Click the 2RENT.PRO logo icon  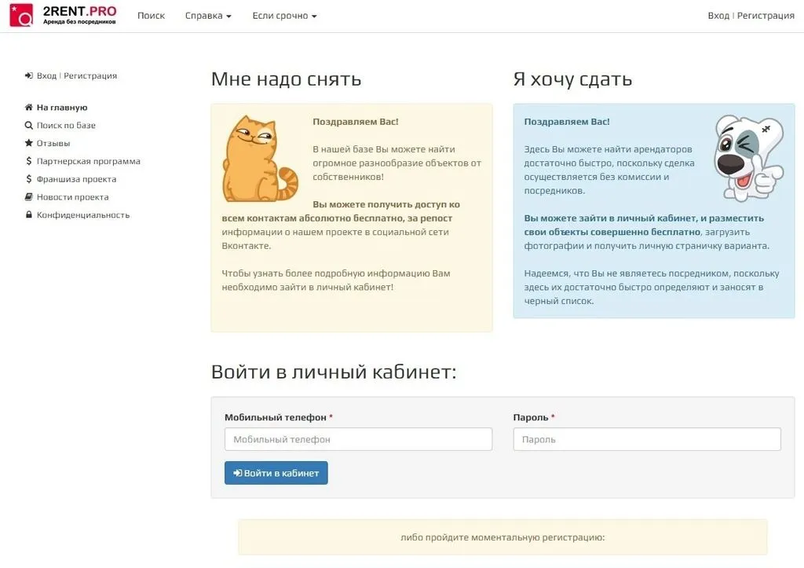[x=21, y=15]
